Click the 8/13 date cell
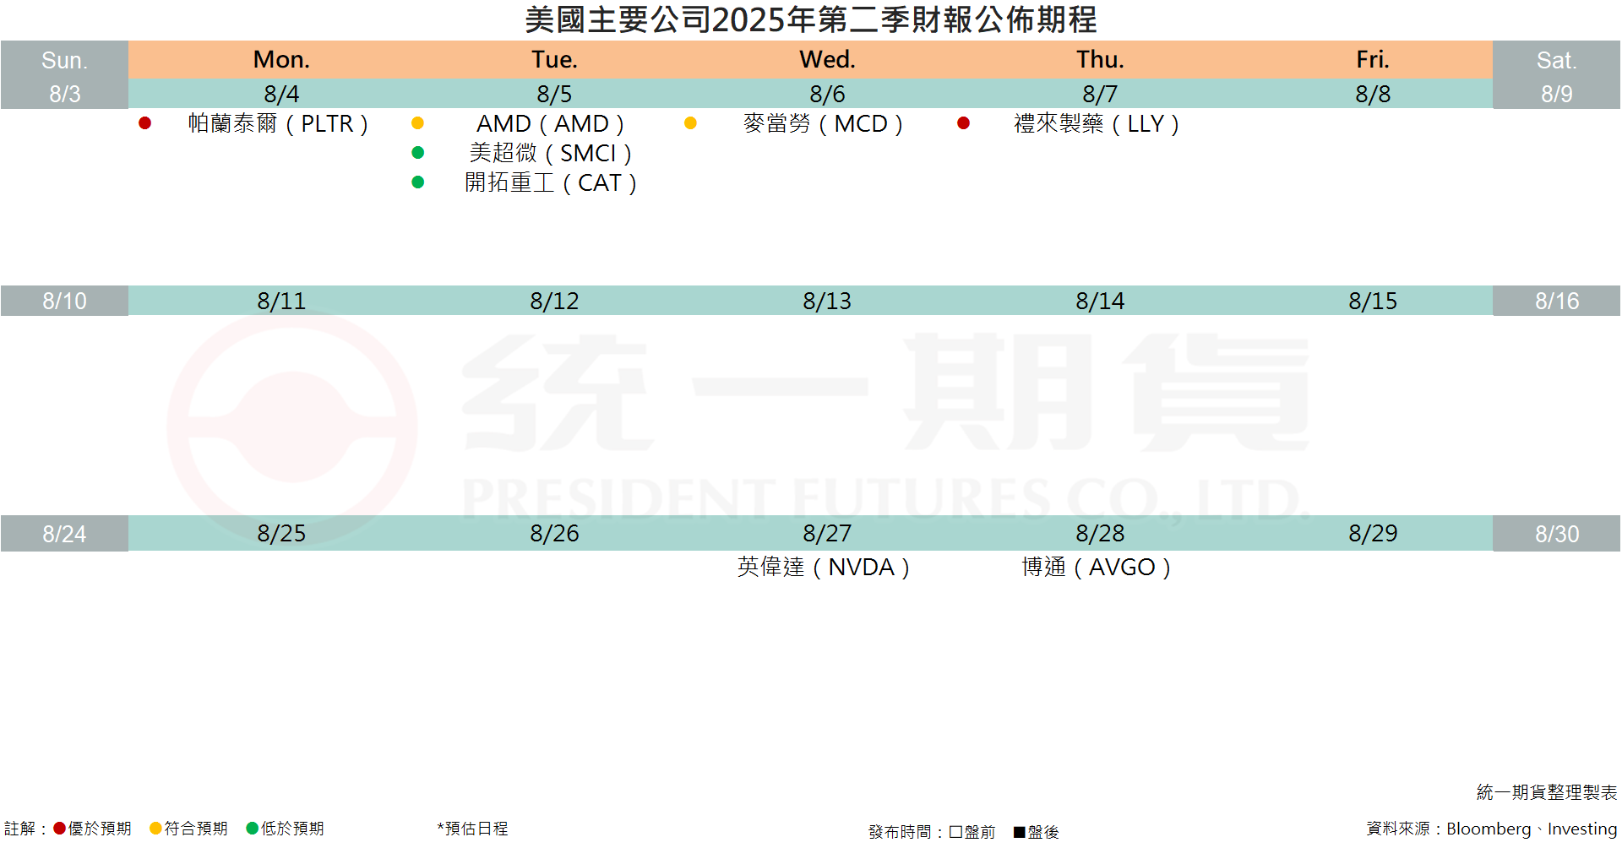Viewport: 1622px width, 848px height. tap(827, 301)
